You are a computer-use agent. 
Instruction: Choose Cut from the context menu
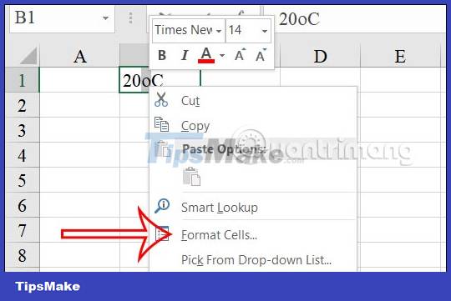pyautogui.click(x=253, y=101)
